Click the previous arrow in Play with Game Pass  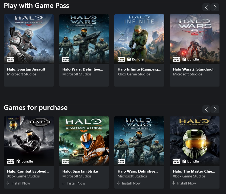click(206, 7)
